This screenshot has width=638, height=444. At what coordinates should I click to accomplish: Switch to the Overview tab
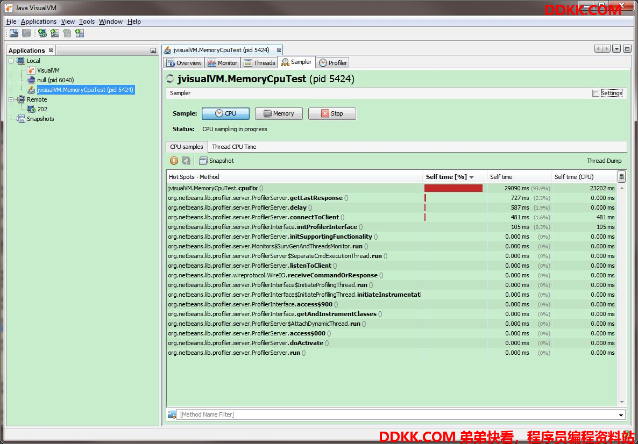click(184, 62)
